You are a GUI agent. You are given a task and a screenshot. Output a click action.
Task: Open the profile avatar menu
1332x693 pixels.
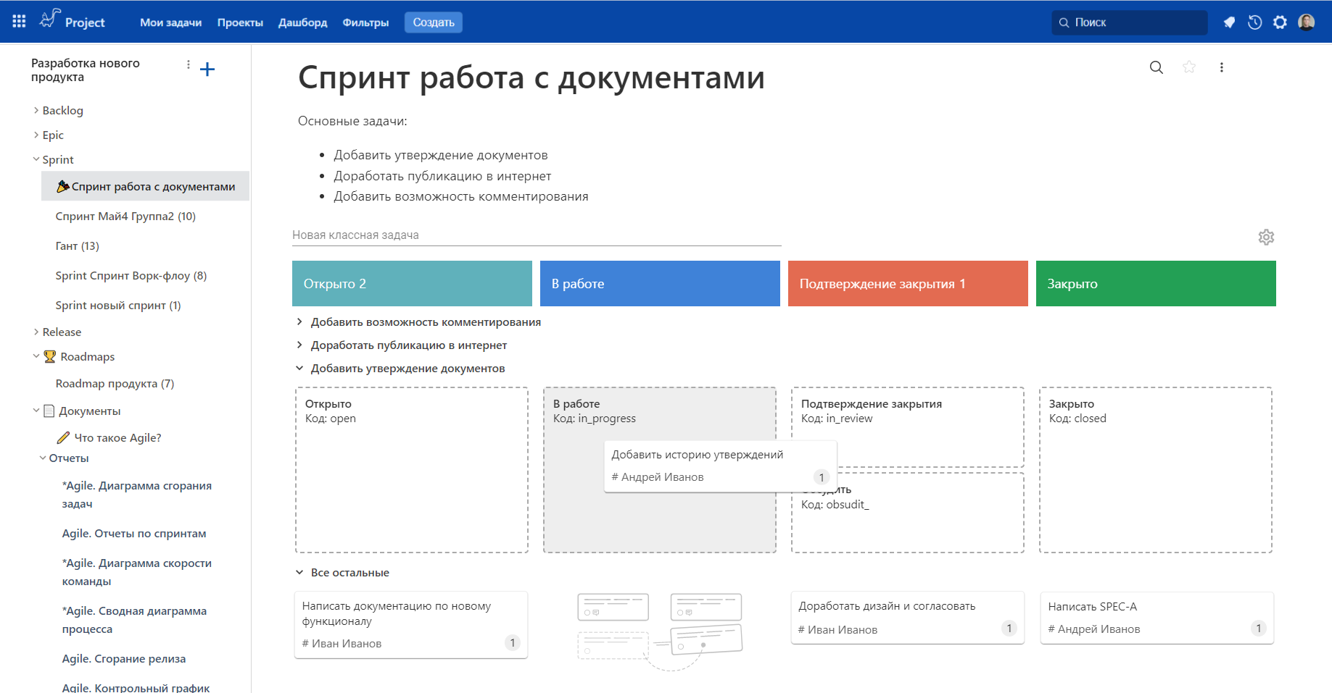coord(1307,22)
